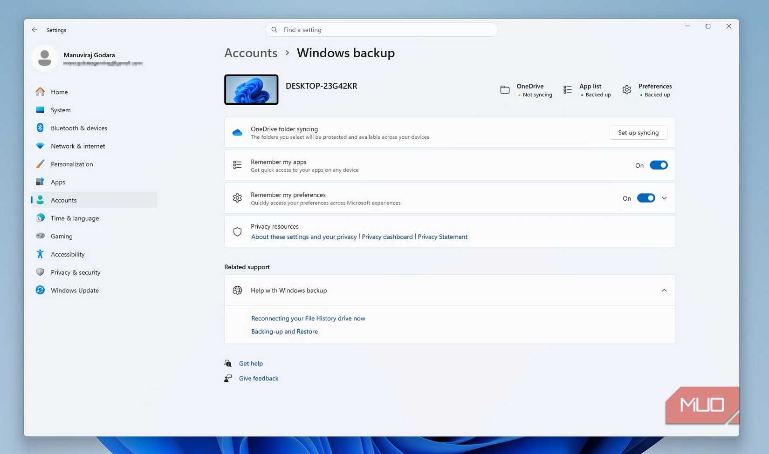Click the "Related support" heading
The width and height of the screenshot is (769, 454).
(247, 267)
